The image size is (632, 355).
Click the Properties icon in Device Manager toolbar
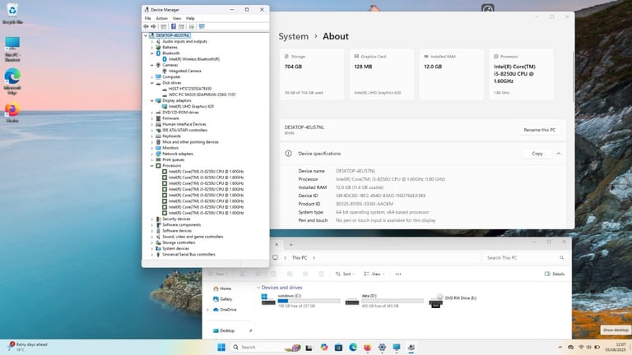coord(164,26)
